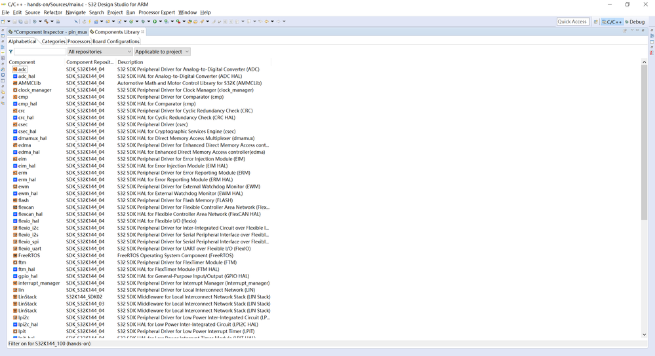Click the blue adc_hal component icon

click(15, 77)
